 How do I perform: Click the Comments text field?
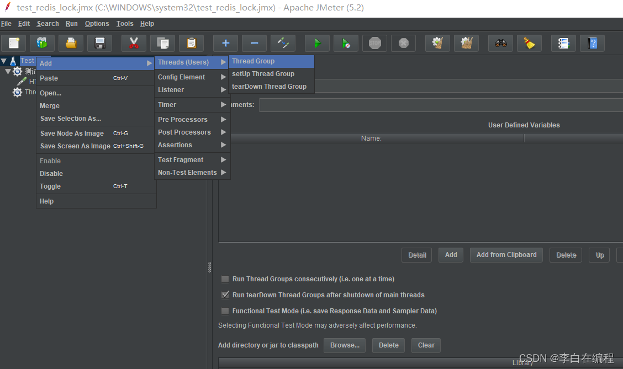tap(441, 105)
